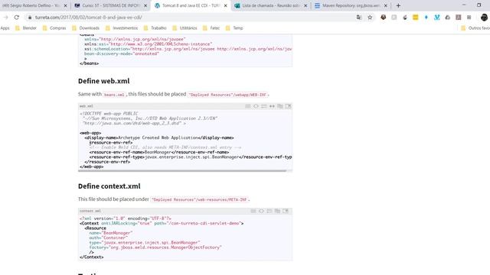Click the inline beans.xml code label
490x275 pixels.
pyautogui.click(x=114, y=95)
